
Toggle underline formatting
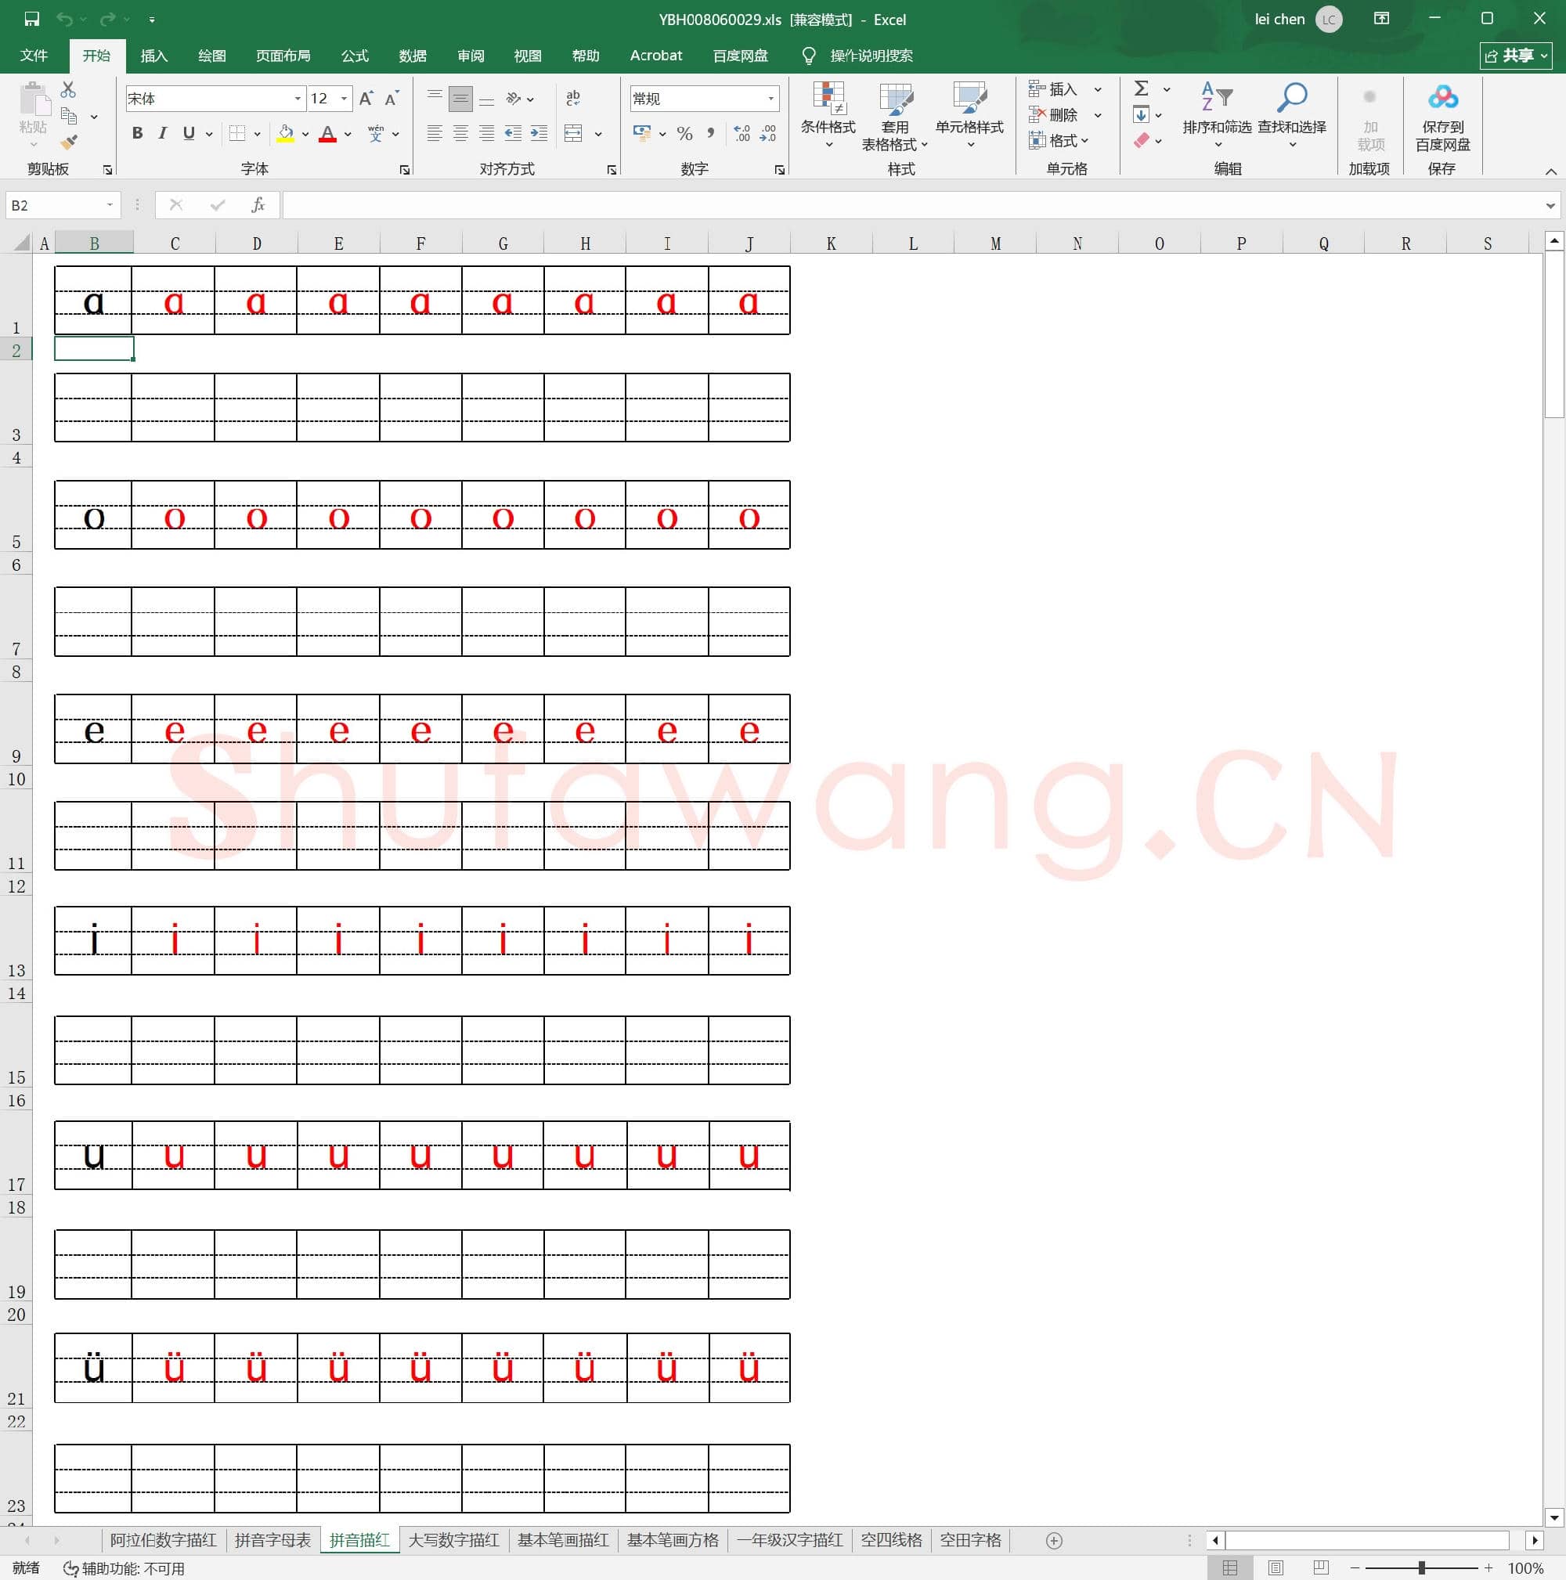coord(187,133)
